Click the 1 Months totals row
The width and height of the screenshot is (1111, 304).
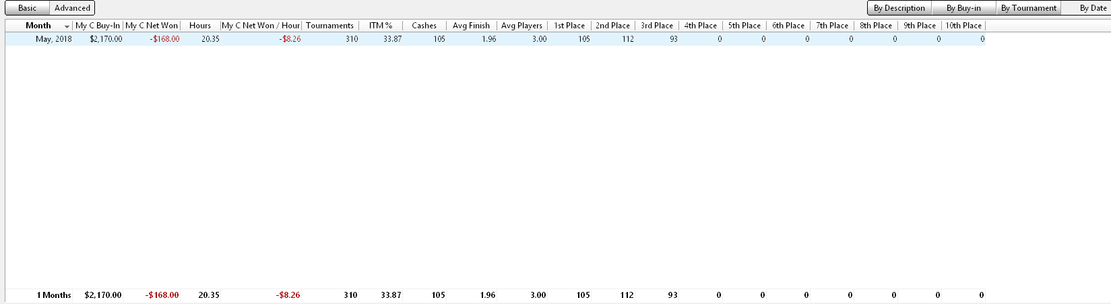[495, 295]
